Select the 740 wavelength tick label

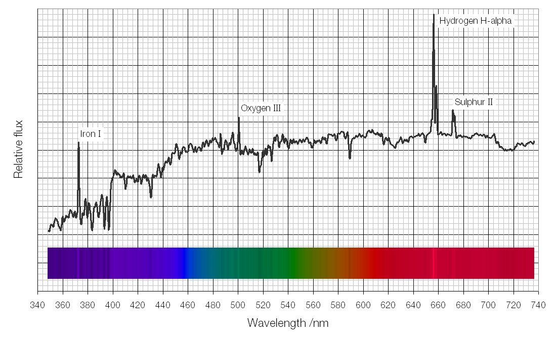point(538,305)
